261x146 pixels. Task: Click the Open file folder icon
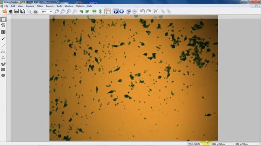click(4, 11)
